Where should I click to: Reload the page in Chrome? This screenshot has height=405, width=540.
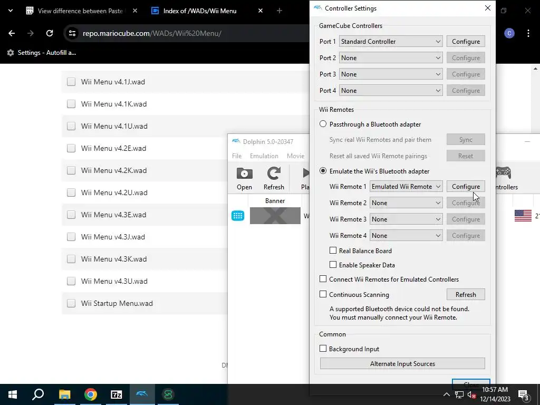point(50,33)
